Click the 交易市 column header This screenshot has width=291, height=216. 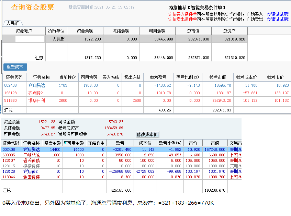coord(235,143)
